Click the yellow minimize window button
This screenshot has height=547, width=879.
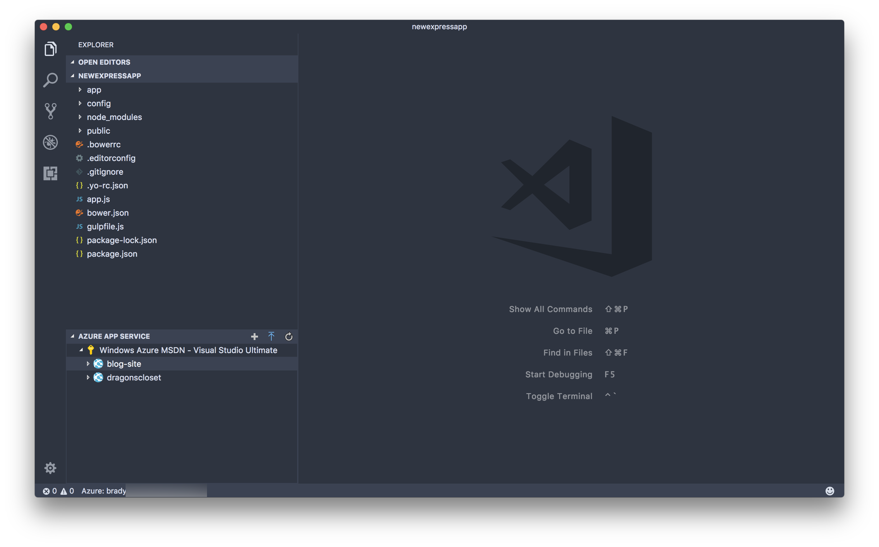[56, 27]
